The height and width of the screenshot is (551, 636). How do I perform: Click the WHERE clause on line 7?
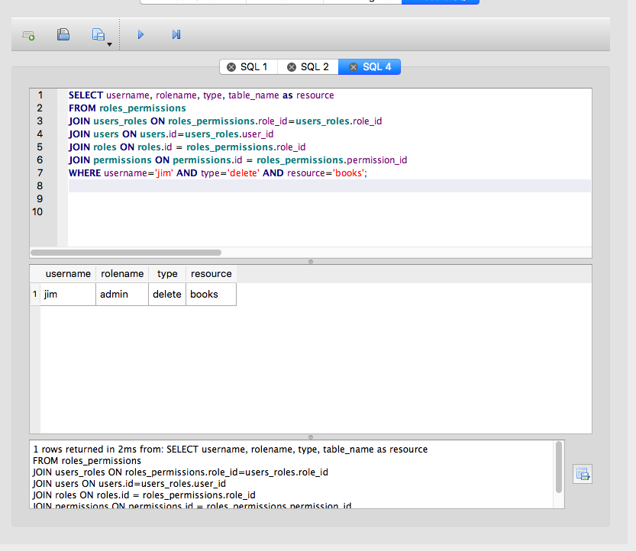tap(218, 173)
